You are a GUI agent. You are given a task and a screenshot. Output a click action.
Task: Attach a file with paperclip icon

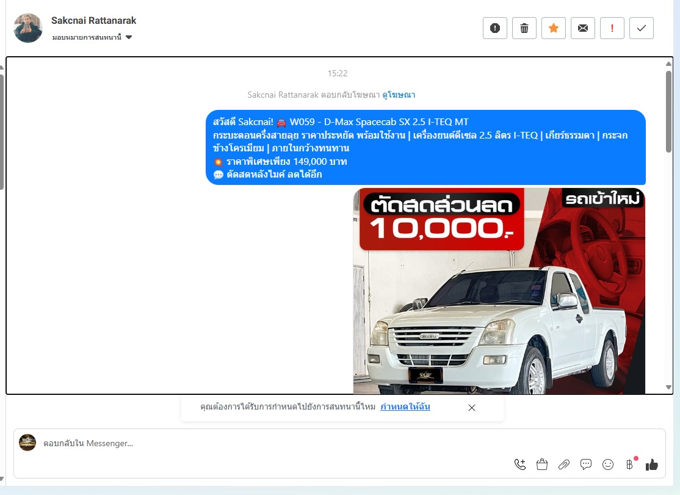[564, 464]
